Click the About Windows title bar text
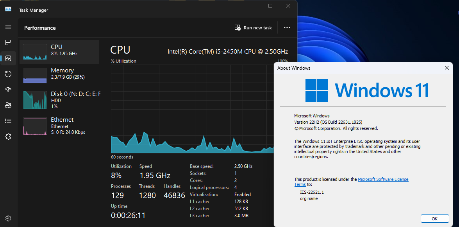459x227 pixels. coord(294,68)
